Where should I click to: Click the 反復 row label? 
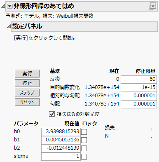pos(55,79)
